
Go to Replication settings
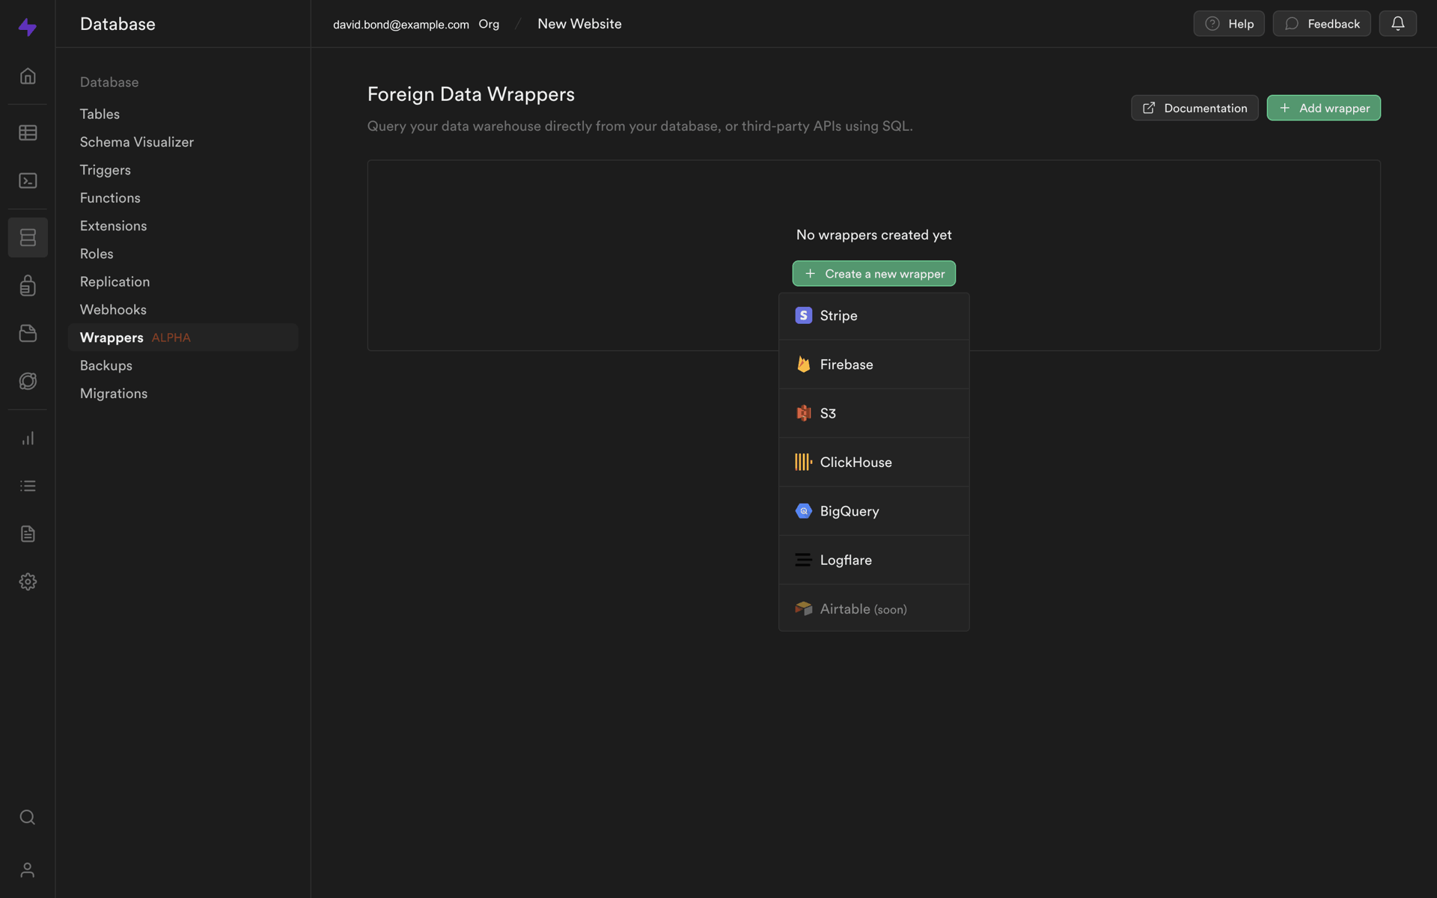pyautogui.click(x=115, y=281)
